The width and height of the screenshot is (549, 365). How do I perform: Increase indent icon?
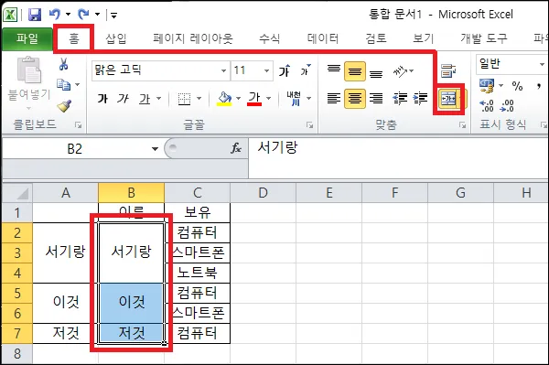(420, 99)
